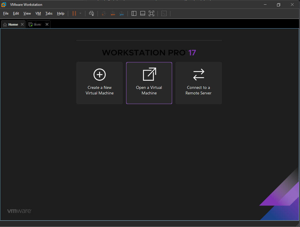The width and height of the screenshot is (300, 227).
Task: Close the Home tab
Action: pos(22,24)
